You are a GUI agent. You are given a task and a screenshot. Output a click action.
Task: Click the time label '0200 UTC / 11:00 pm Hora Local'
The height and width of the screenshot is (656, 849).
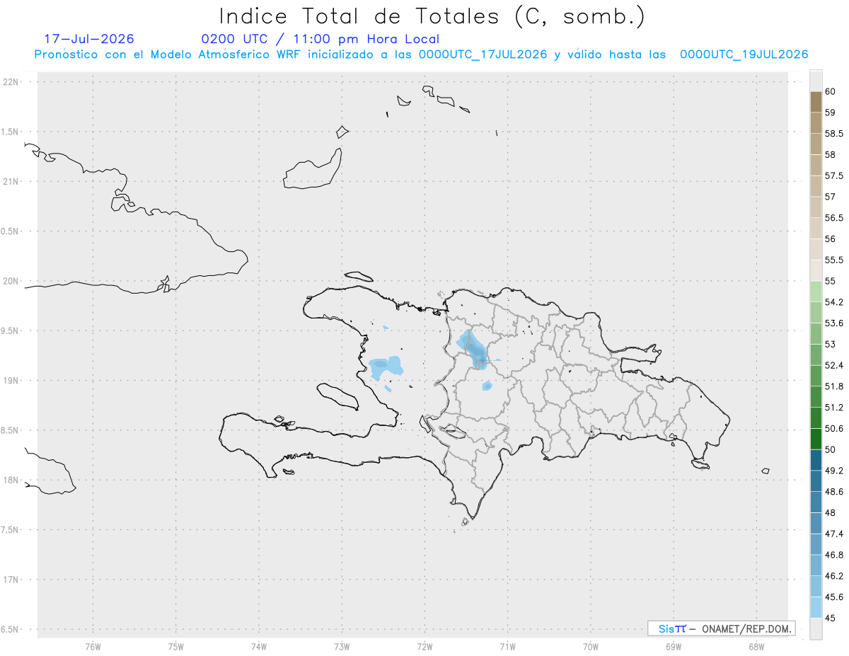coord(320,40)
